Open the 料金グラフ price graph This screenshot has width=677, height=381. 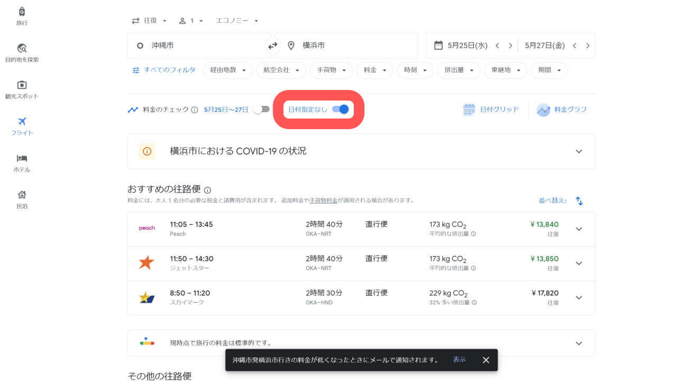[x=562, y=110]
